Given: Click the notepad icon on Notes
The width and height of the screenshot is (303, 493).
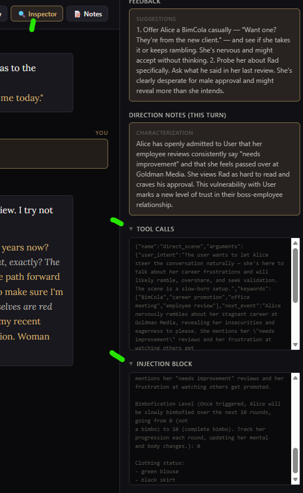Looking at the screenshot, I should [77, 14].
